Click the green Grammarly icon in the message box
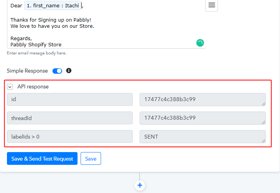 200,43
